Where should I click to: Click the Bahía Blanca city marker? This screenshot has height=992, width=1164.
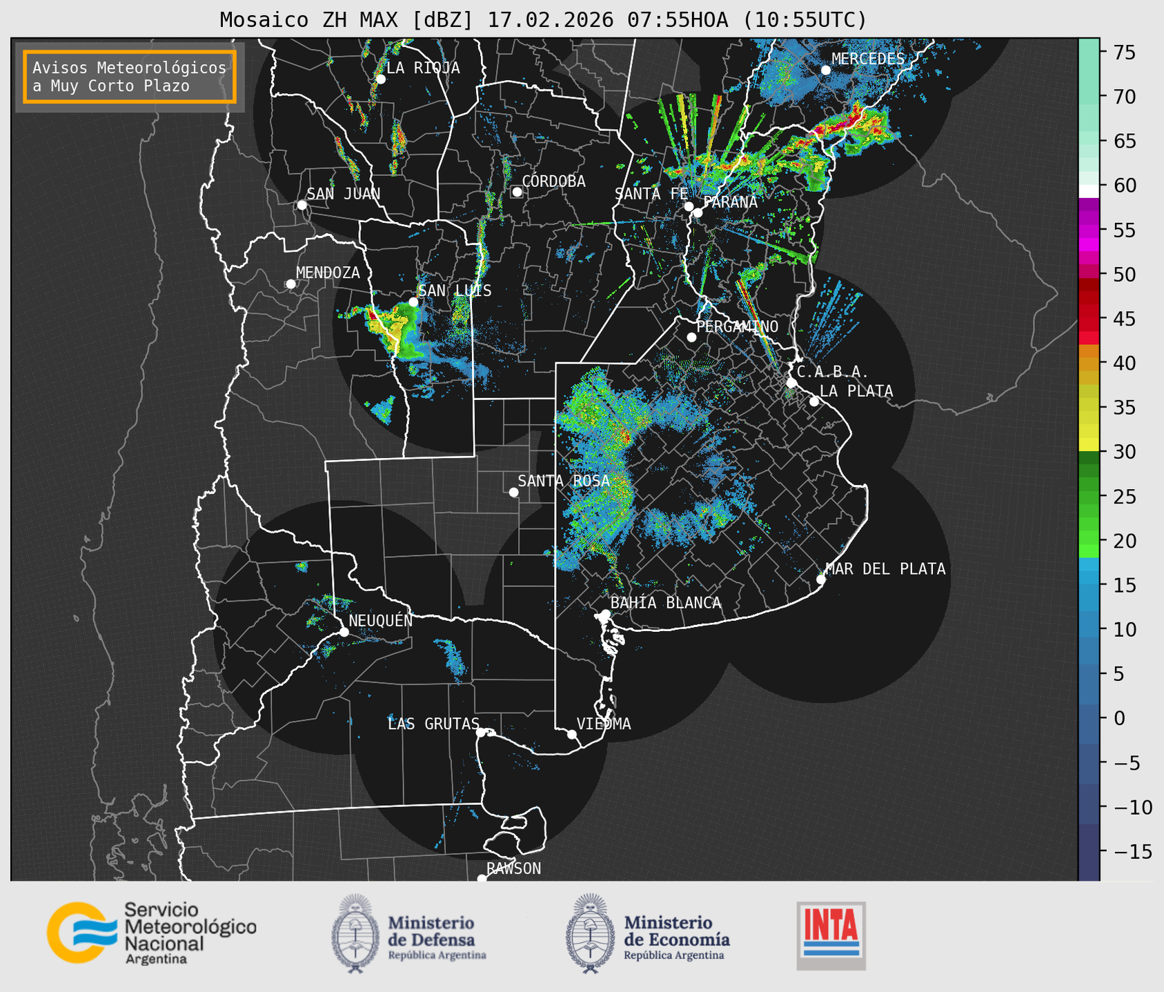(605, 614)
